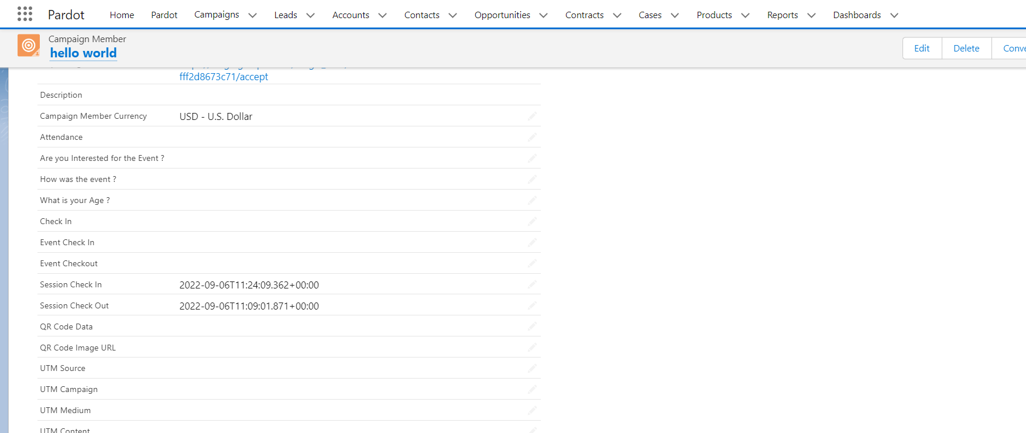Open the hello world record link
The image size is (1026, 433).
tap(83, 53)
